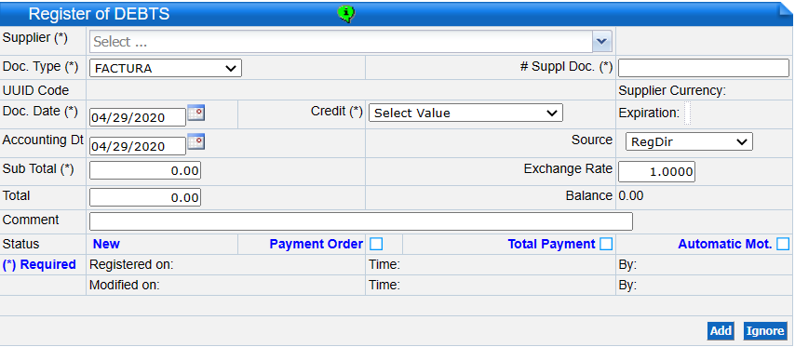Click the Doc. Date text field
Image resolution: width=795 pixels, height=347 pixels.
point(138,117)
